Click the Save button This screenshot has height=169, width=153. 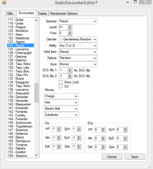tap(135, 157)
